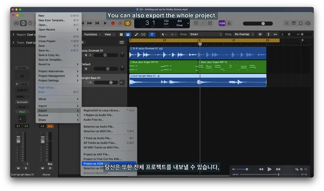Open the Loop Browser icon
Viewport: 324px width, 191px height.
pos(301,23)
